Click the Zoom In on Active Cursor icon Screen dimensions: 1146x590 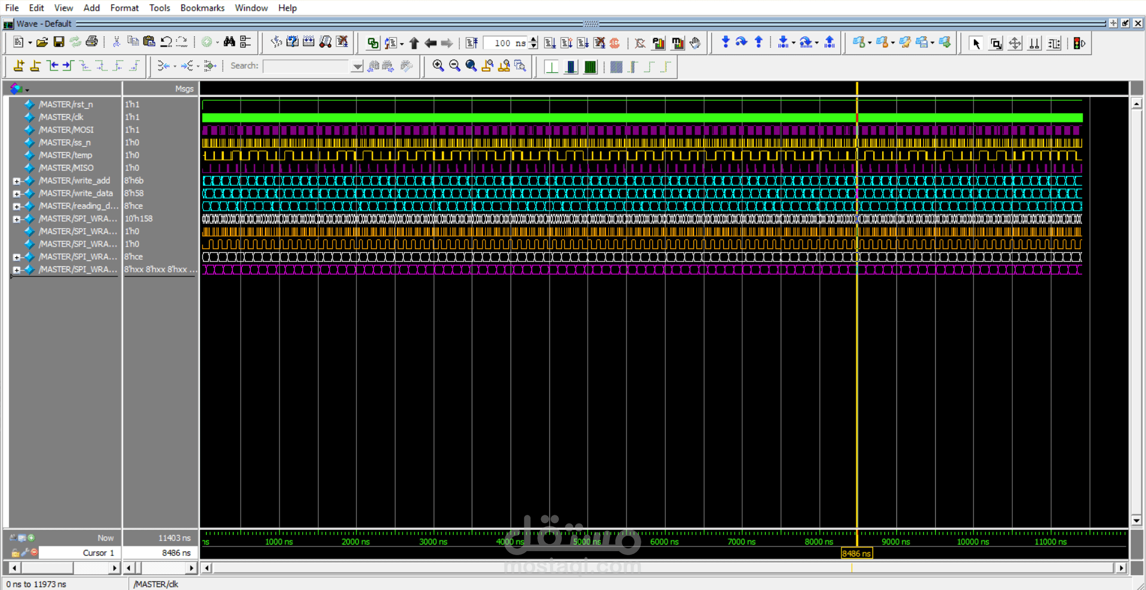click(487, 66)
